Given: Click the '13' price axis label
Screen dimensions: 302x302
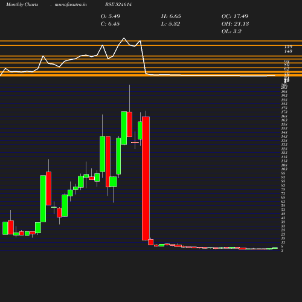Looking at the screenshot, I should tap(283, 242).
